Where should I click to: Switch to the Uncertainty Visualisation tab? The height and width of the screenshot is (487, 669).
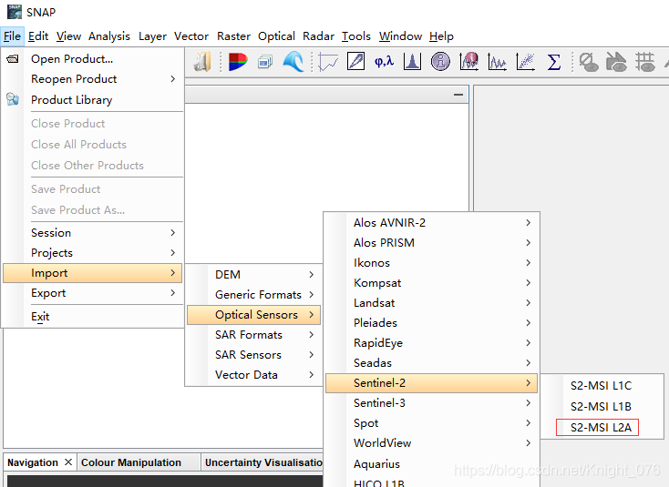[263, 462]
